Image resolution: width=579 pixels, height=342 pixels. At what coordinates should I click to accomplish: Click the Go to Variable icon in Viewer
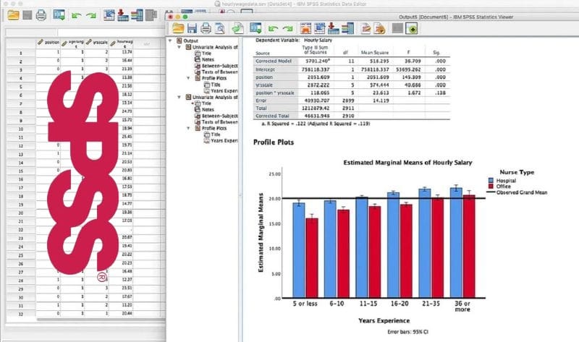333,28
